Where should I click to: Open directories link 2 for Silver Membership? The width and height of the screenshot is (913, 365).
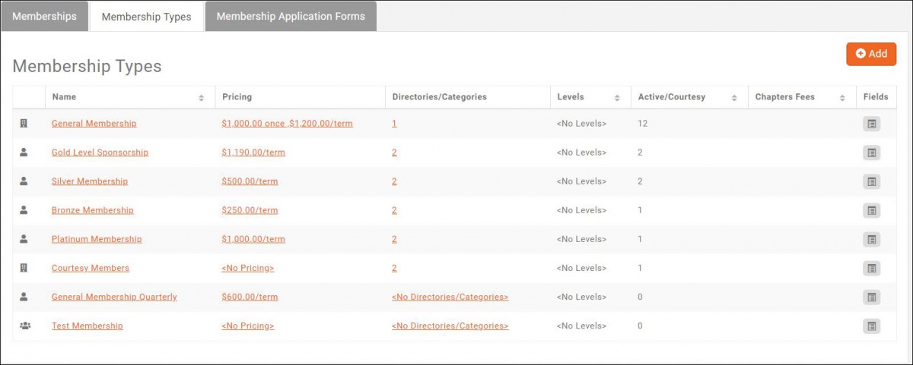coord(394,181)
